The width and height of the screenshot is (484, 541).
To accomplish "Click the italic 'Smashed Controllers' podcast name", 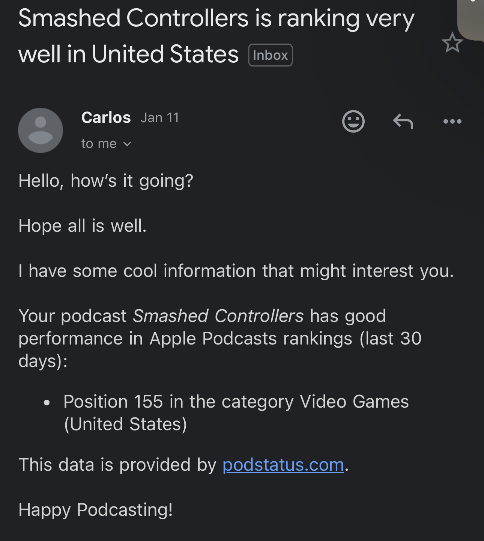I will pos(218,316).
